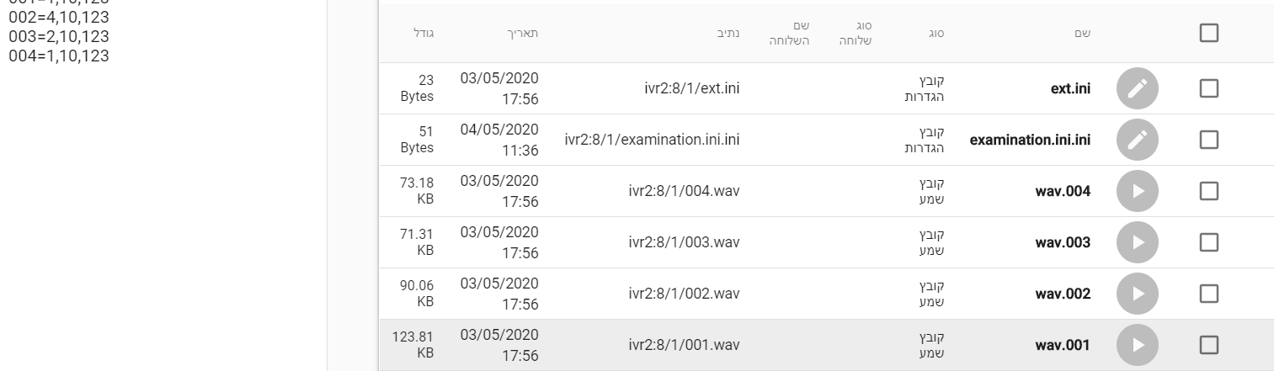Open the examination.ini.ini file name
The image size is (1274, 371).
(x=1031, y=140)
